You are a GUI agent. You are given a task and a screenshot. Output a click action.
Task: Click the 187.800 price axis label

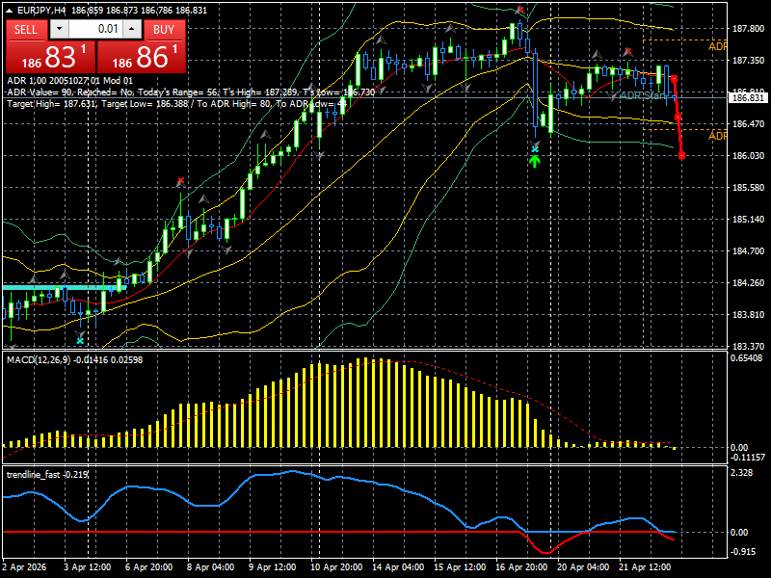click(x=749, y=29)
